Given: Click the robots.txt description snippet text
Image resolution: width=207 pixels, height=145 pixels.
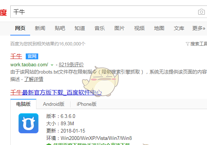Looking at the screenshot, I should 108,75.
